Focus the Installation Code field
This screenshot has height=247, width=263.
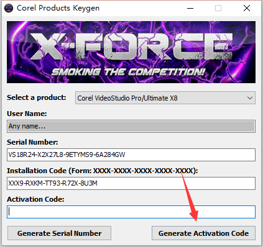click(x=131, y=183)
